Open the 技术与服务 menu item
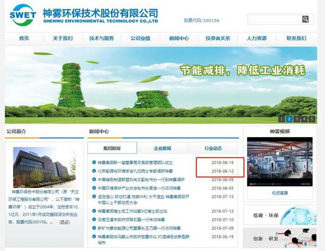 pos(102,38)
